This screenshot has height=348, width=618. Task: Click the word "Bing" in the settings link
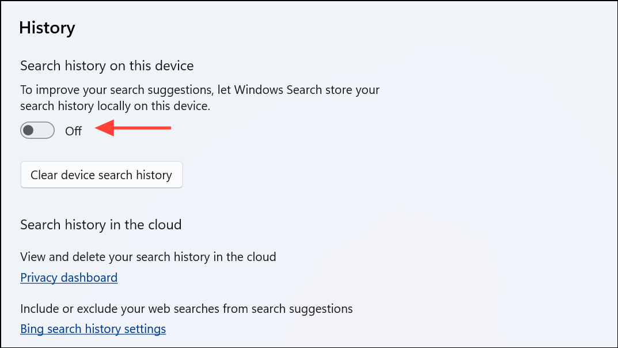point(32,330)
